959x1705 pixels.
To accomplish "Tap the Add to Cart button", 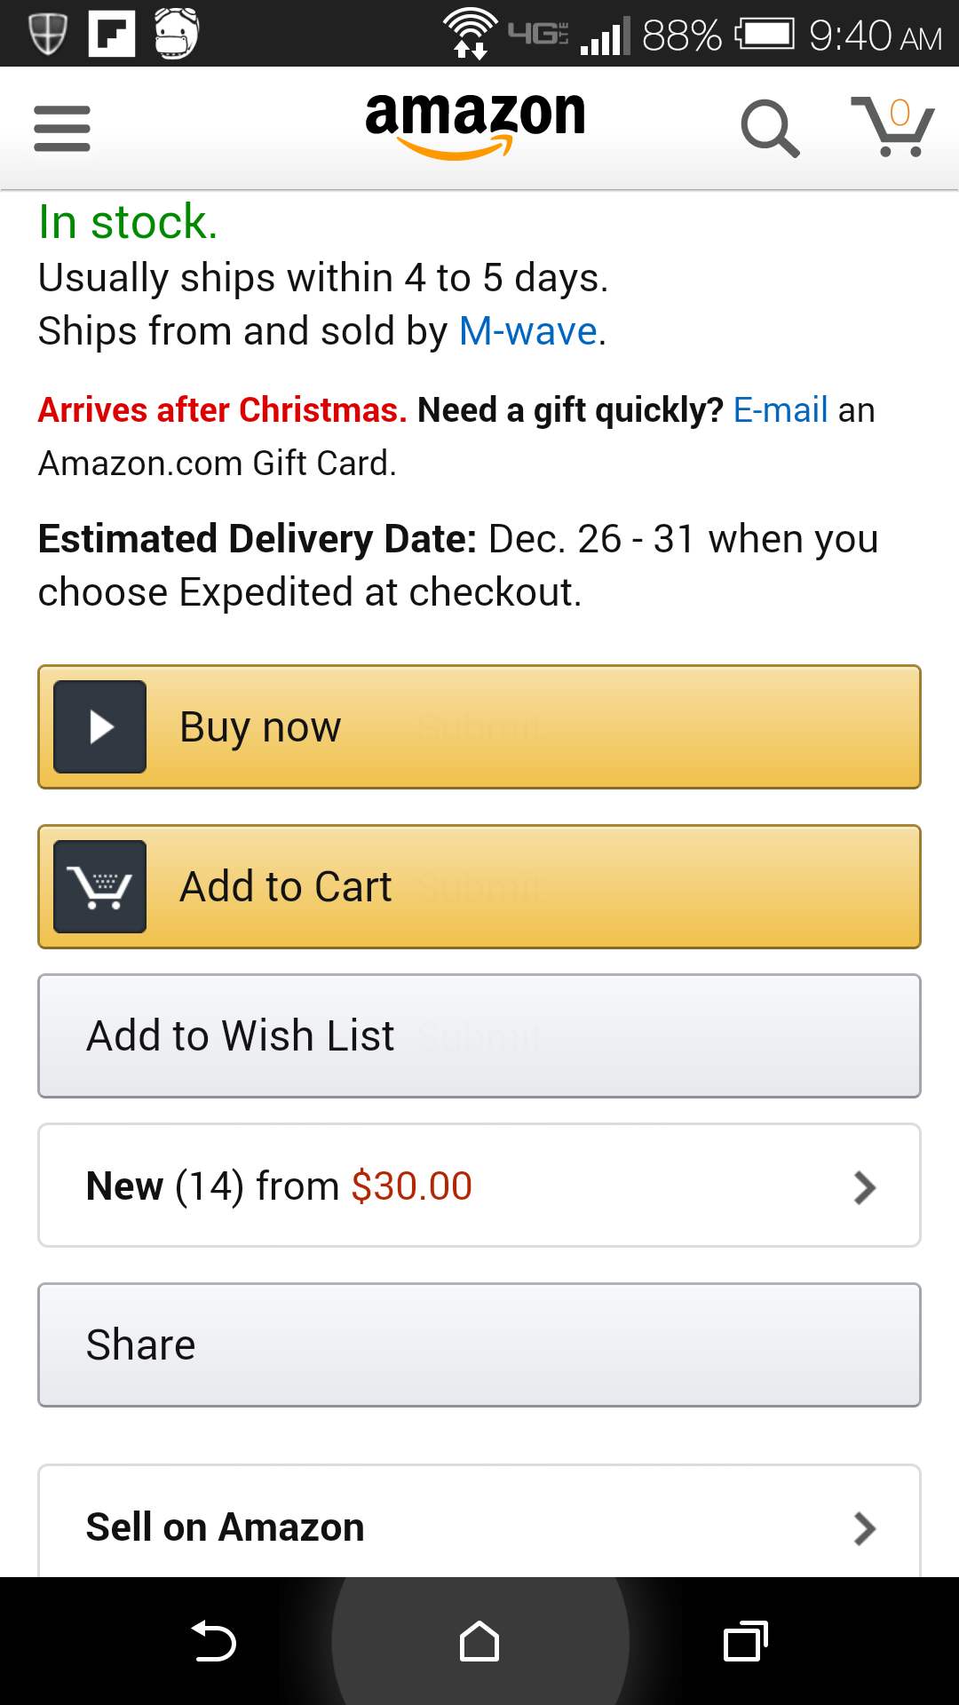I will (x=479, y=886).
